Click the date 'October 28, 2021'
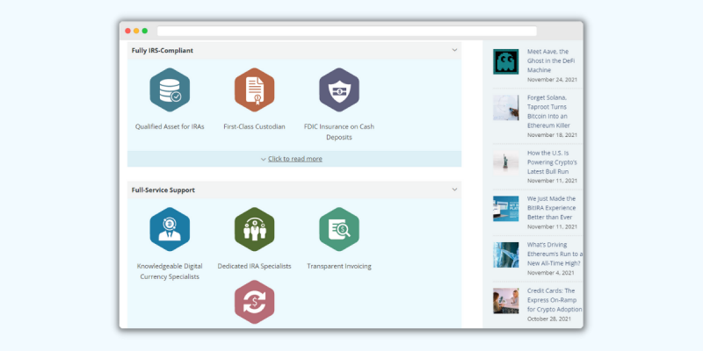The image size is (703, 351). (549, 319)
